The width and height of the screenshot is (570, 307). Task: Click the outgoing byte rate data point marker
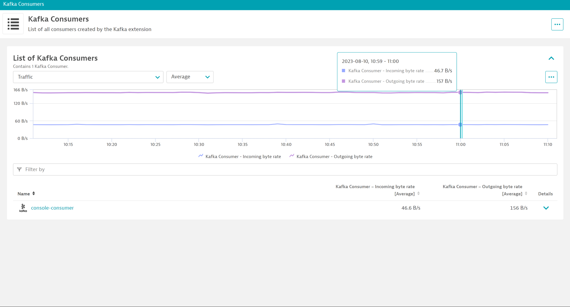460,92
